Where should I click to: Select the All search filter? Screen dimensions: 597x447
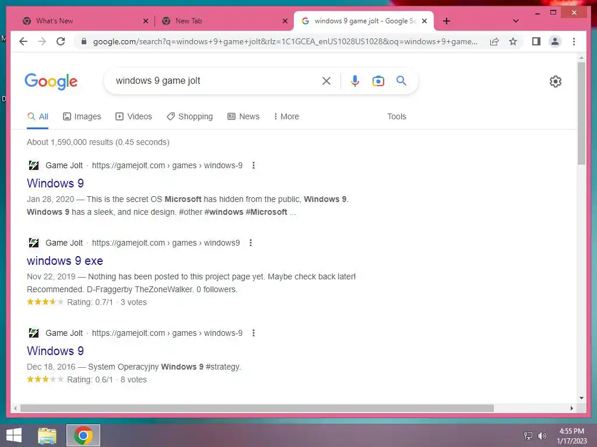pos(38,116)
